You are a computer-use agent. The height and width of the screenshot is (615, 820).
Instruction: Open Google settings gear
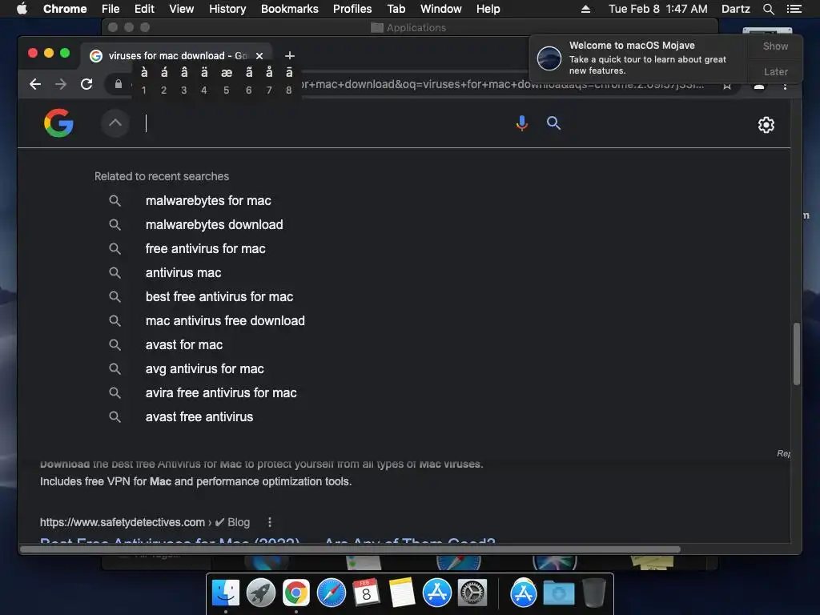(x=766, y=125)
